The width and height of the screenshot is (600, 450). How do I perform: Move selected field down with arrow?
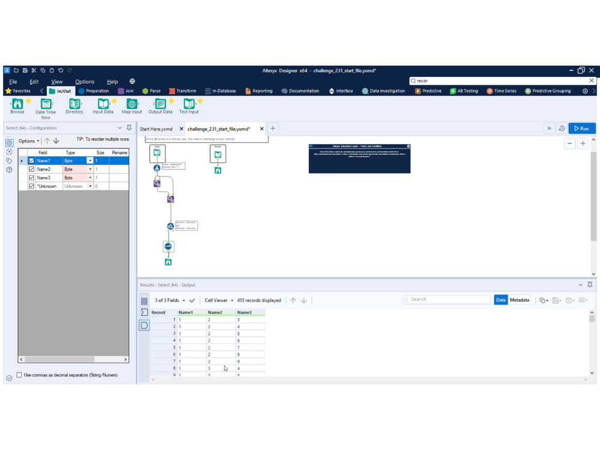pos(56,141)
